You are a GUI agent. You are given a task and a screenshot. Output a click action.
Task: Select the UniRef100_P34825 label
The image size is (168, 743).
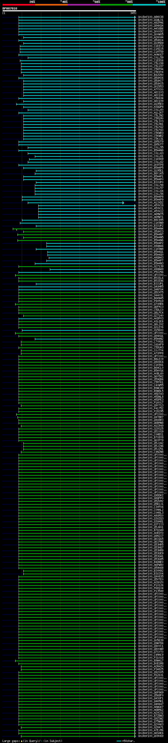click(150, 669)
